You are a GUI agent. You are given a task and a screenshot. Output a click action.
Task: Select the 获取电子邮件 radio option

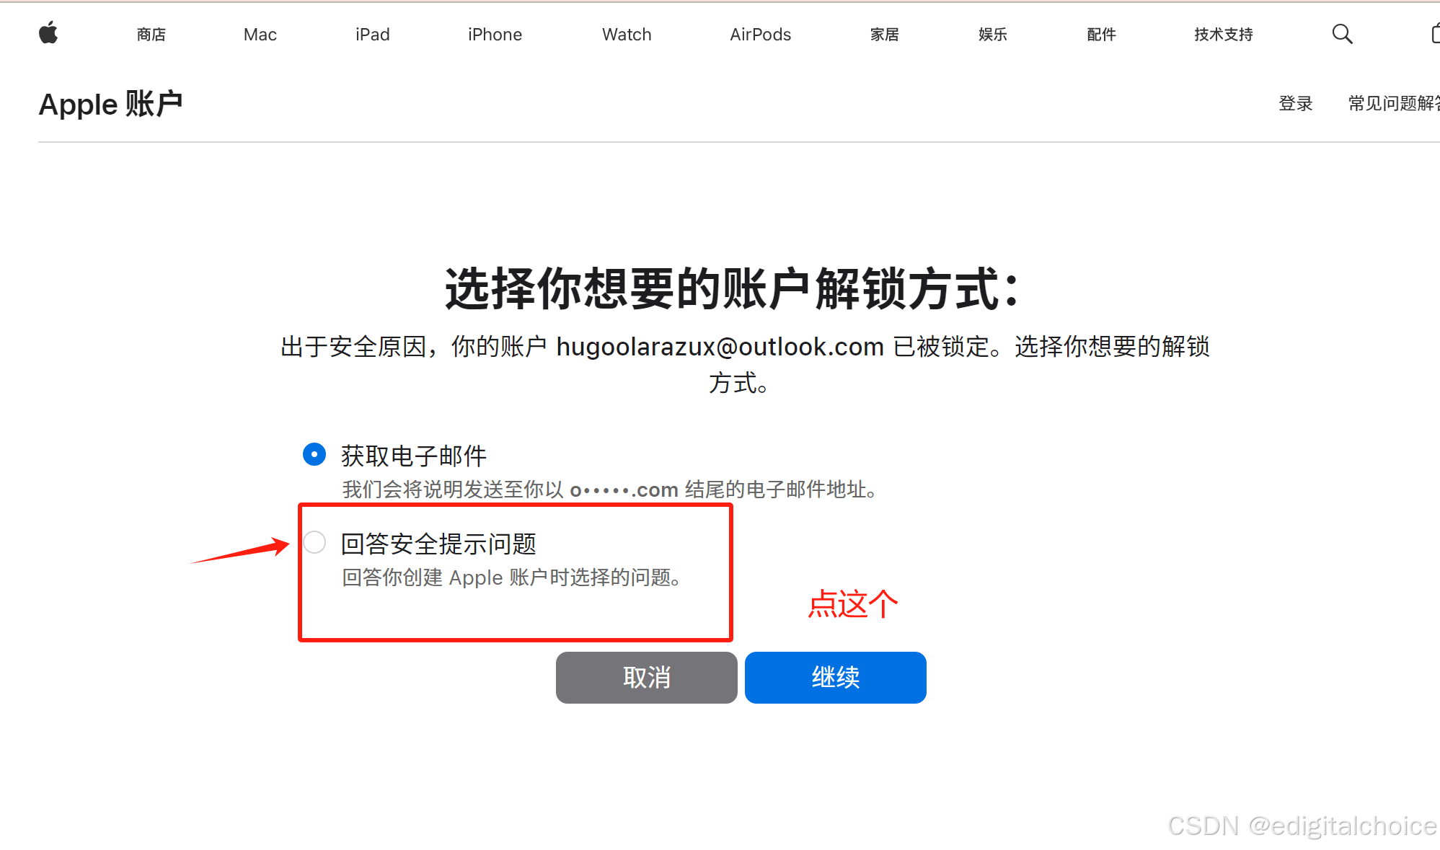click(314, 454)
